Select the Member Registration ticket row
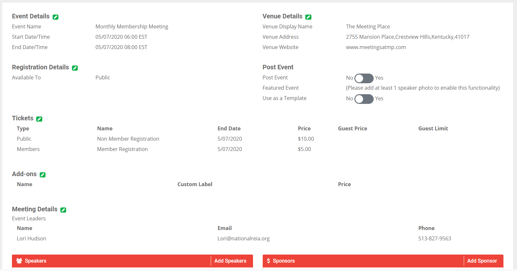517x271 pixels. coord(122,149)
